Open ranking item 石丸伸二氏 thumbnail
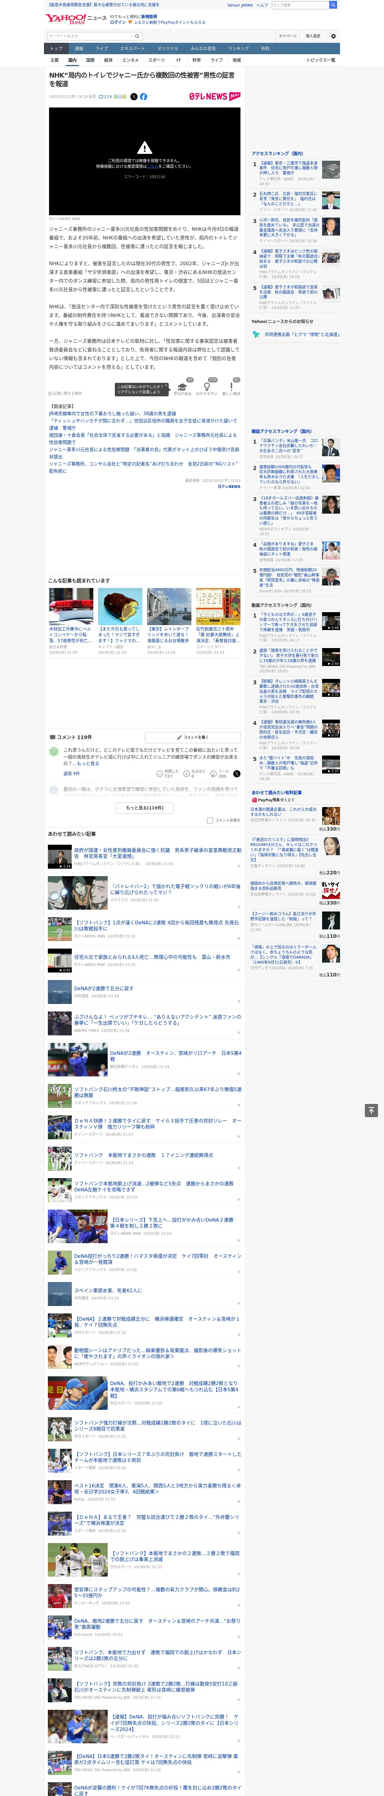384x1796 pixels. [331, 201]
